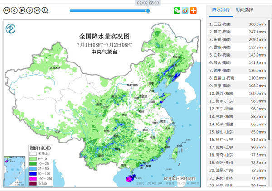This screenshot has width=272, height=191.
Task: Play the precipitation animation
Action: tap(22, 10)
